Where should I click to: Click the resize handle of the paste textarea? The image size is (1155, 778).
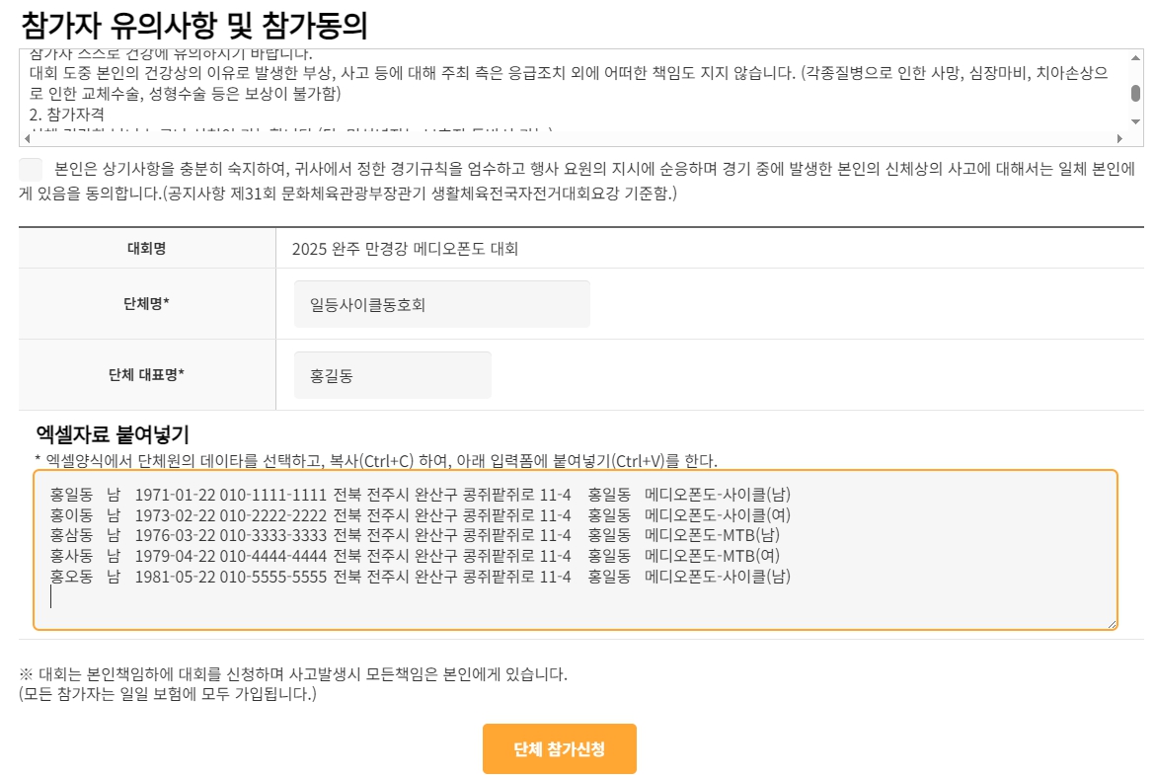(1113, 624)
